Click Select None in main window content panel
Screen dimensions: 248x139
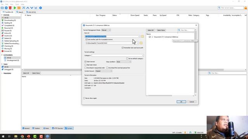point(36,73)
